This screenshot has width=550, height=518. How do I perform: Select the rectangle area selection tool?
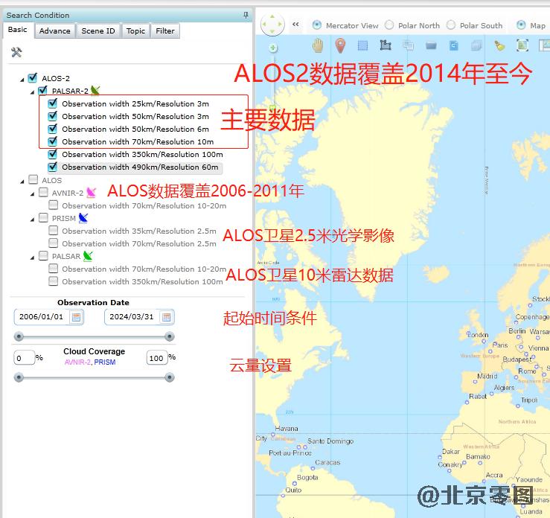tap(363, 45)
